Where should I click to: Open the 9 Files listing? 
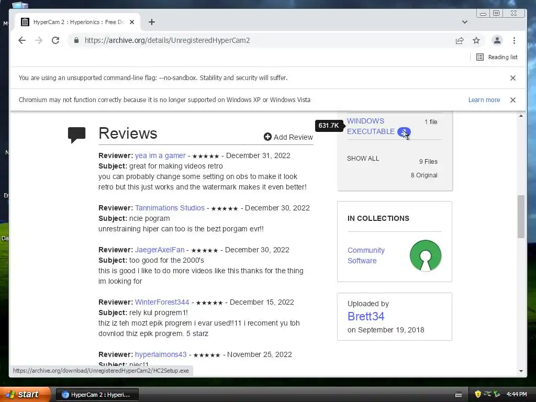(x=428, y=162)
